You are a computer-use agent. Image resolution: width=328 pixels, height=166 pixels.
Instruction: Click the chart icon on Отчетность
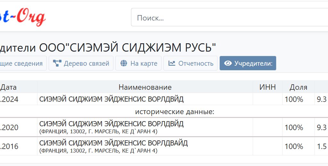[172, 63]
